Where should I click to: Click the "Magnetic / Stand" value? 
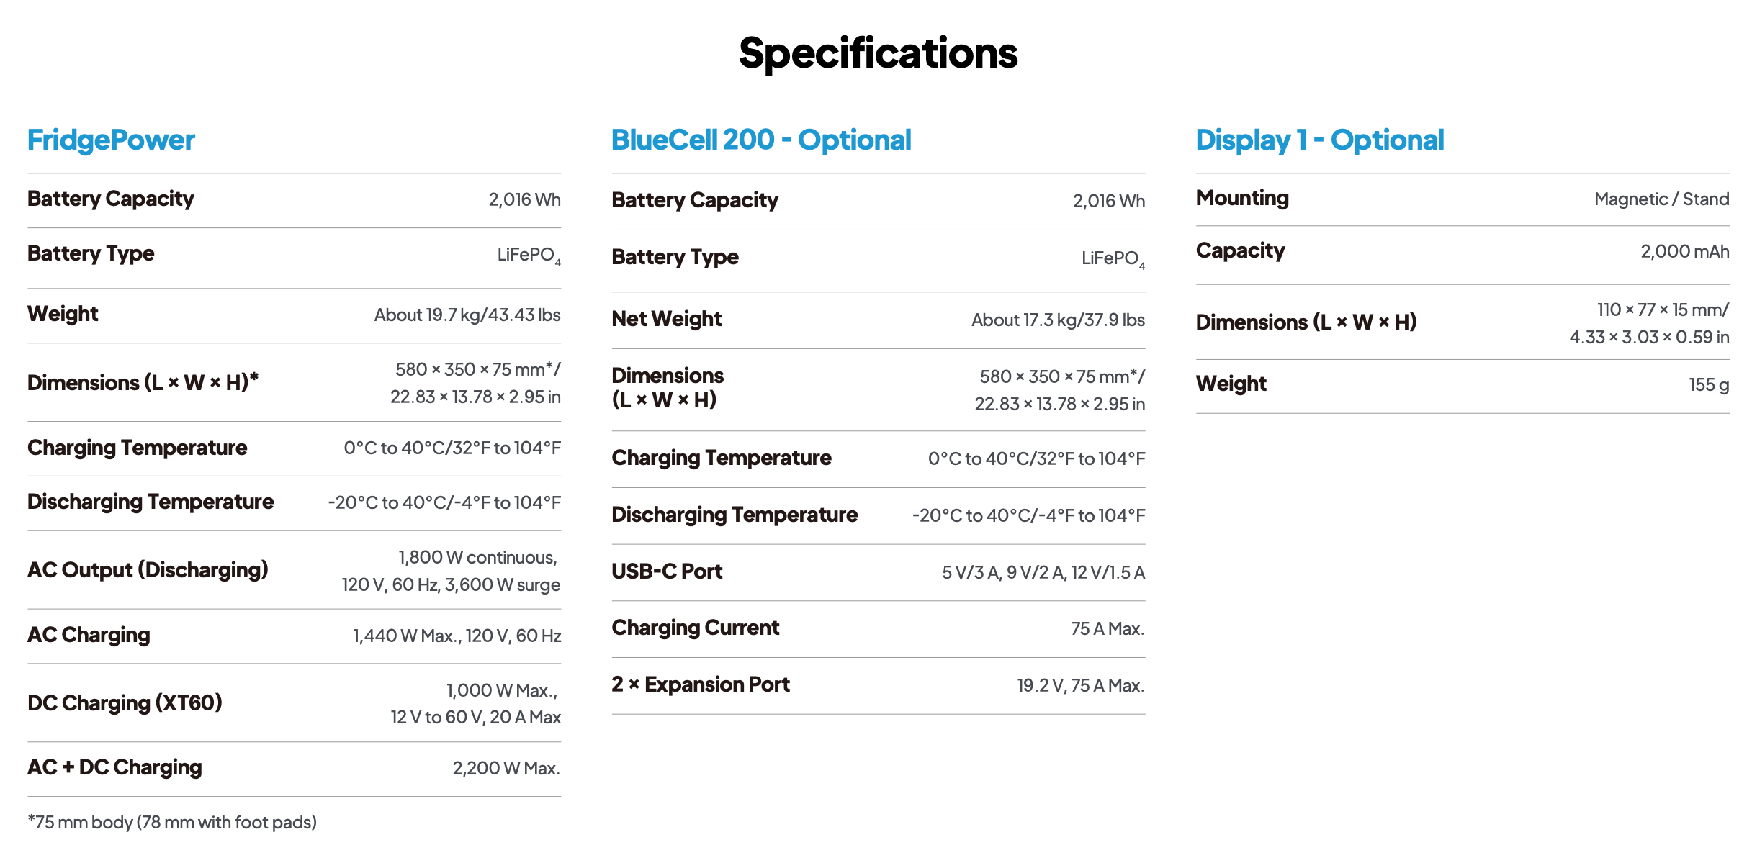[1661, 199]
